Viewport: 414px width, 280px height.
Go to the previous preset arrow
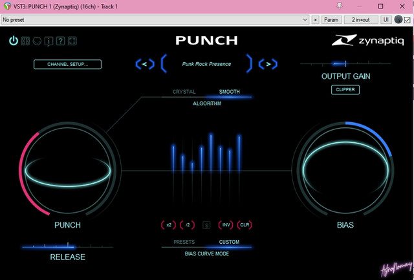(x=145, y=64)
